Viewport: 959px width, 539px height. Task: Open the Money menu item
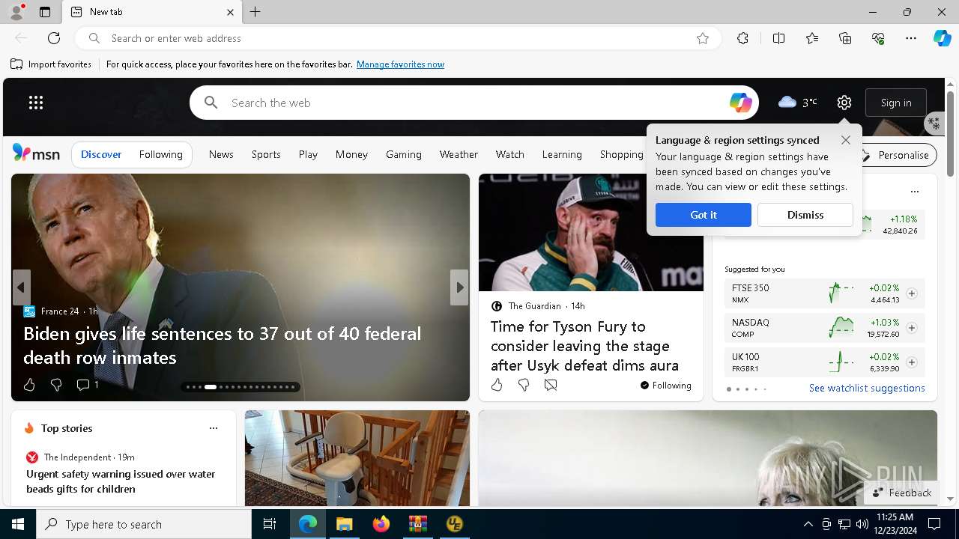pyautogui.click(x=351, y=154)
